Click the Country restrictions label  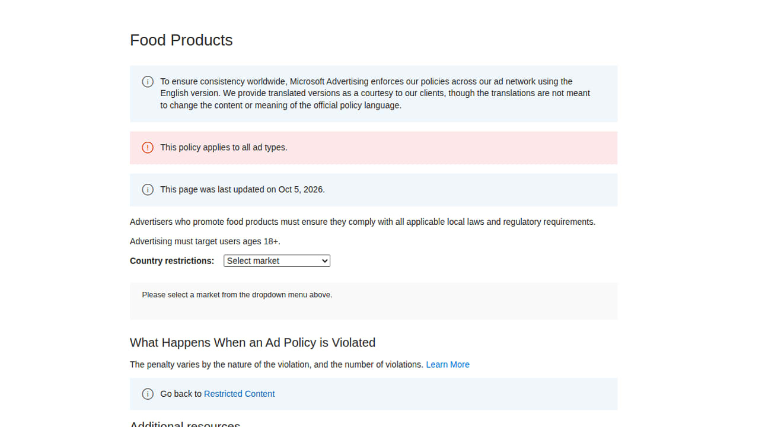tap(172, 261)
